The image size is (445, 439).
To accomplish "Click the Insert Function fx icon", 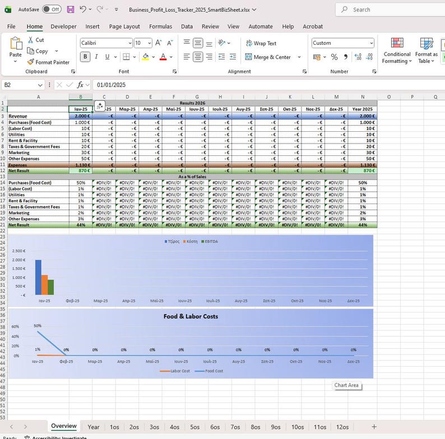I will click(x=80, y=85).
